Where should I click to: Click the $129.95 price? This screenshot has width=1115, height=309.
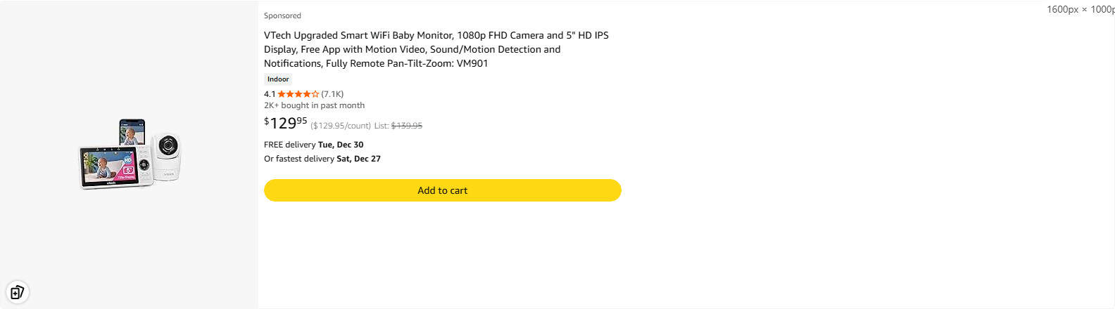[286, 124]
